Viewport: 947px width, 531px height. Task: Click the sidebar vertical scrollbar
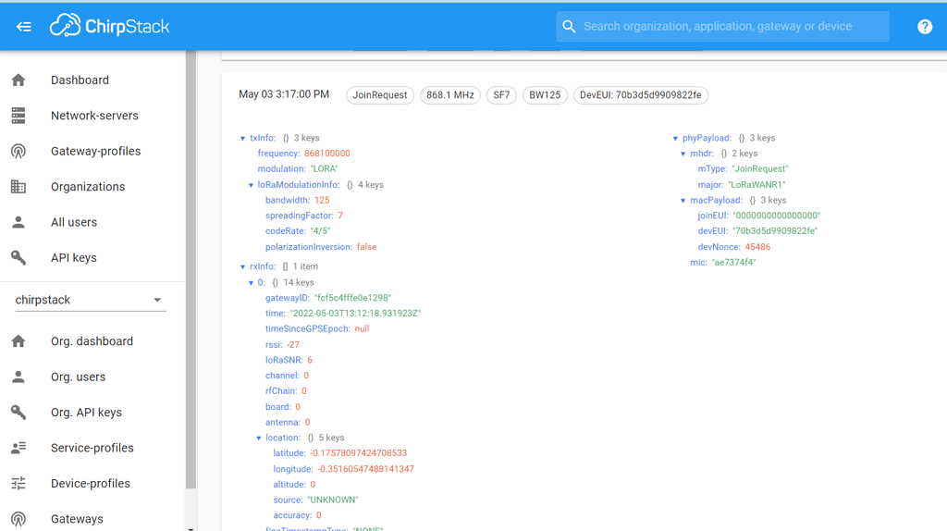tap(191, 269)
